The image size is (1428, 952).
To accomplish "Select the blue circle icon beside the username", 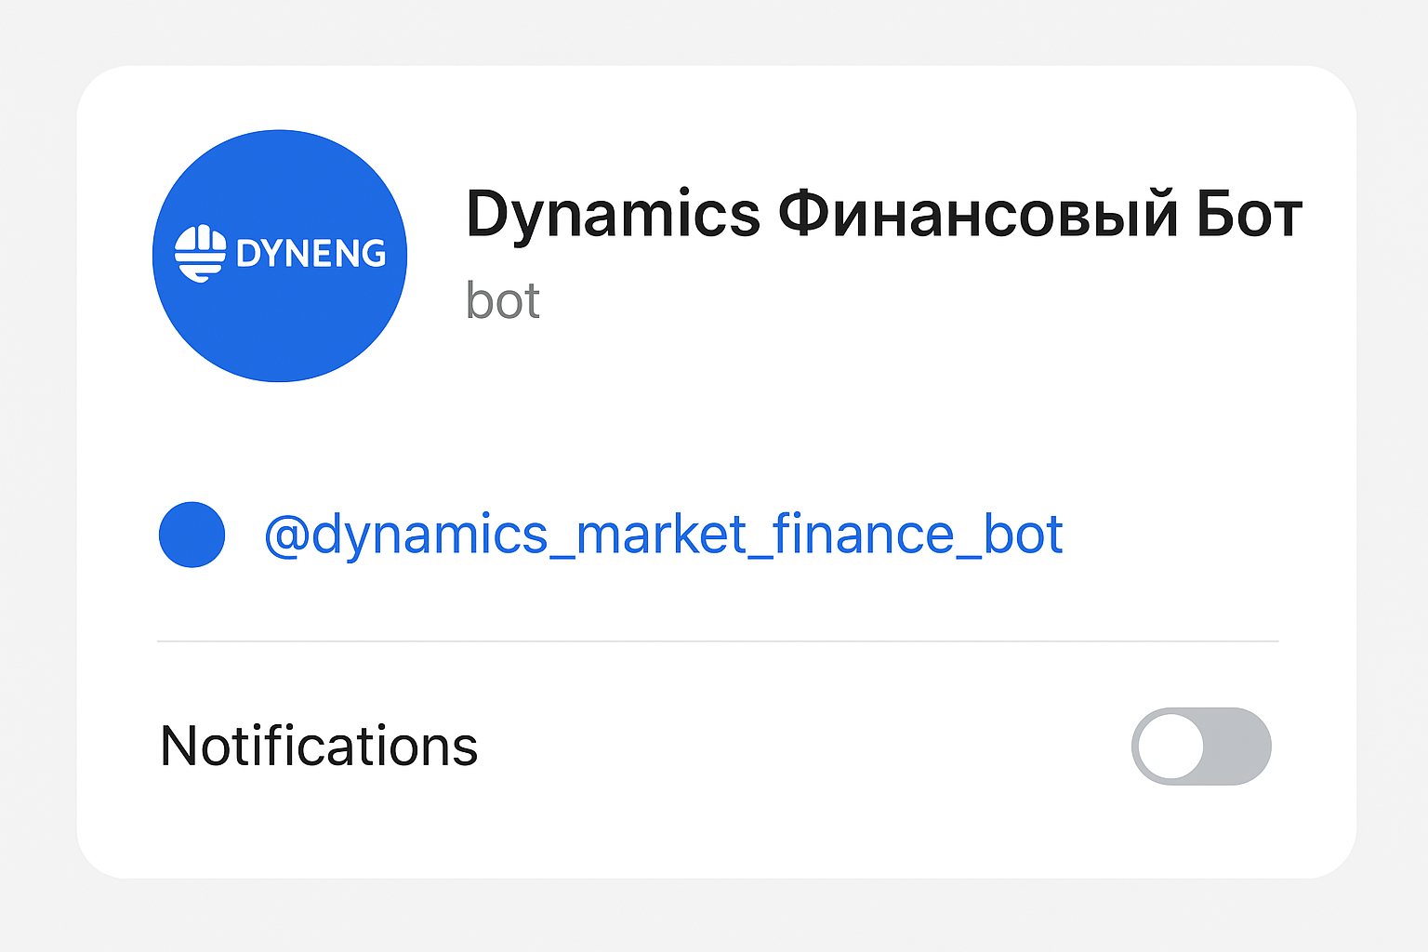I will click(192, 535).
